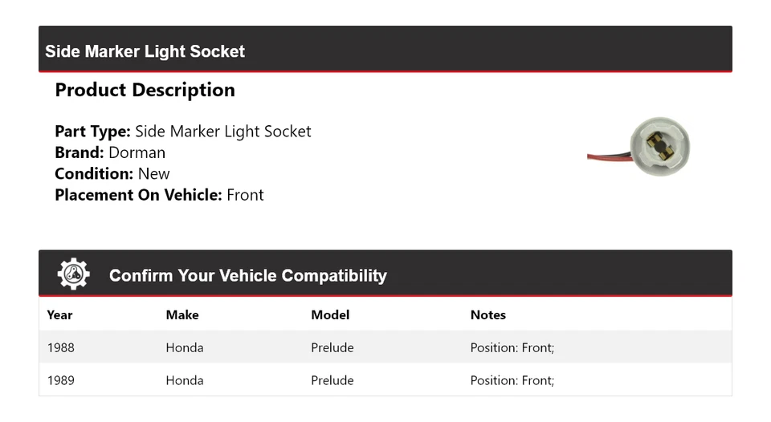771x422 pixels.
Task: Click the Part Type line
Action: coord(182,132)
